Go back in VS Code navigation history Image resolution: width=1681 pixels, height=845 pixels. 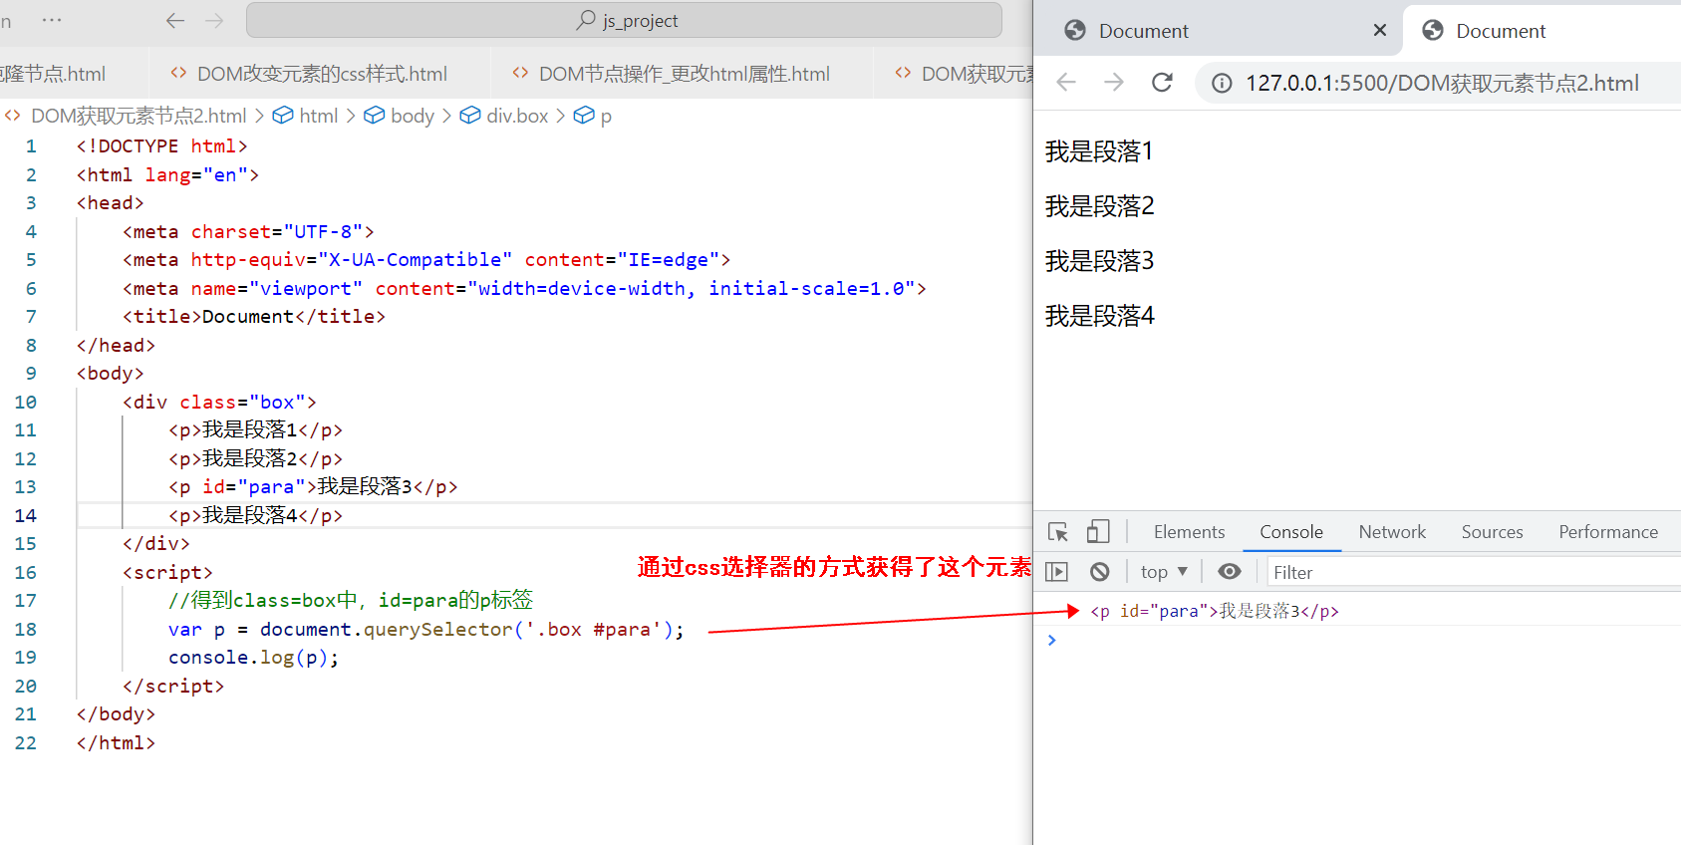point(175,20)
